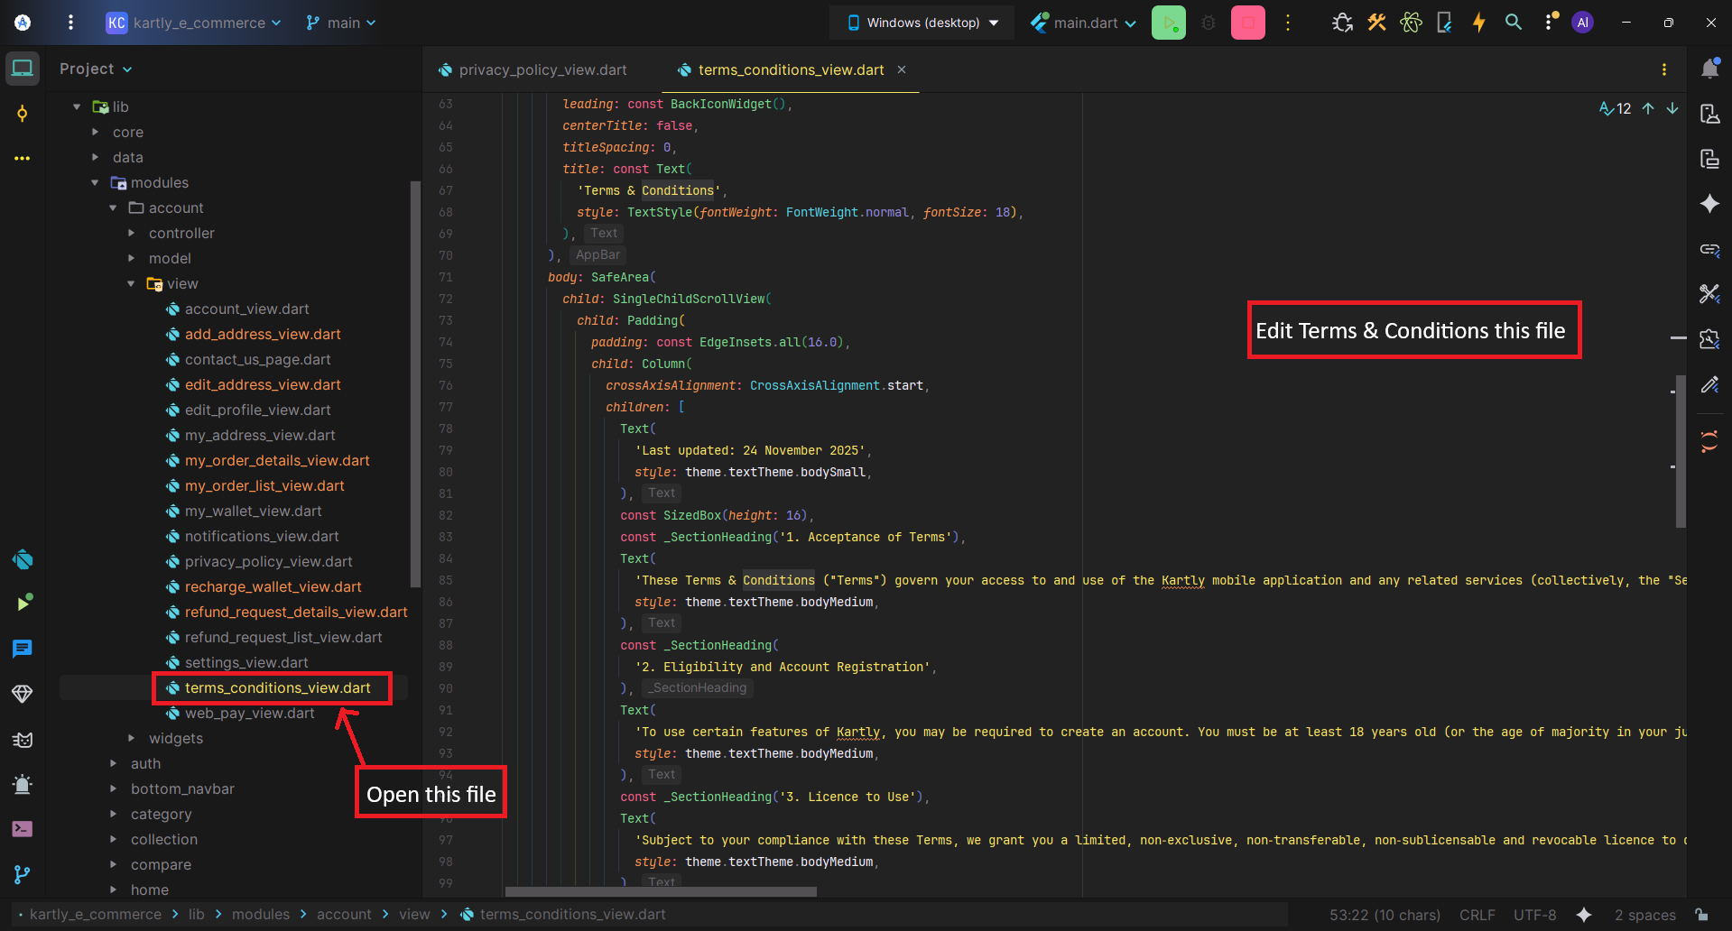1732x931 pixels.
Task: Open the main branch dropdown
Action: (x=341, y=23)
